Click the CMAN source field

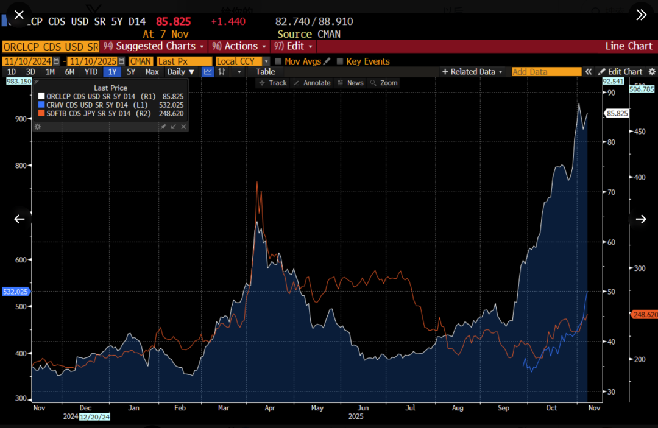pyautogui.click(x=141, y=61)
